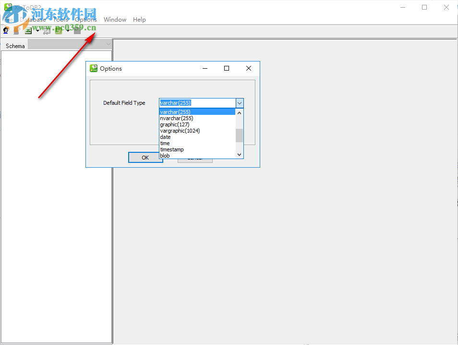Expand the dropdown arrow beside the table icon
Screen dimensions: 458x345
coord(67,30)
